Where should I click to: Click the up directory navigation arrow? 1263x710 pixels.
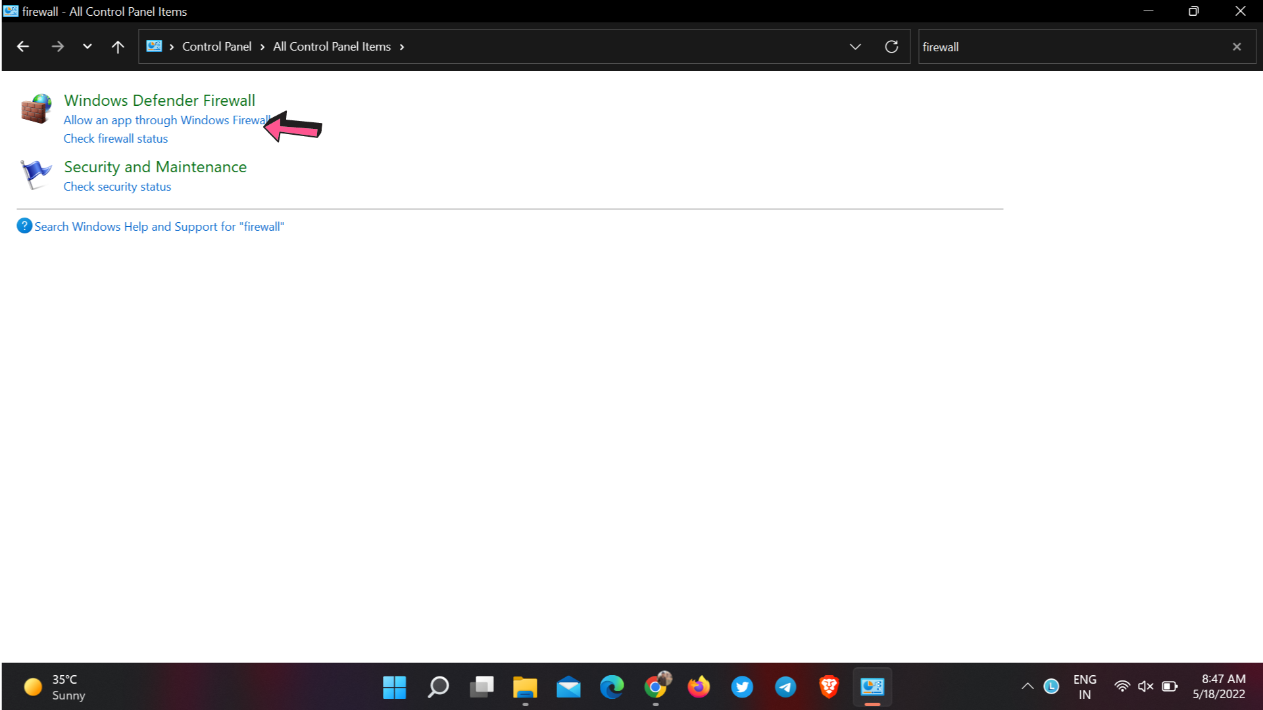(118, 47)
